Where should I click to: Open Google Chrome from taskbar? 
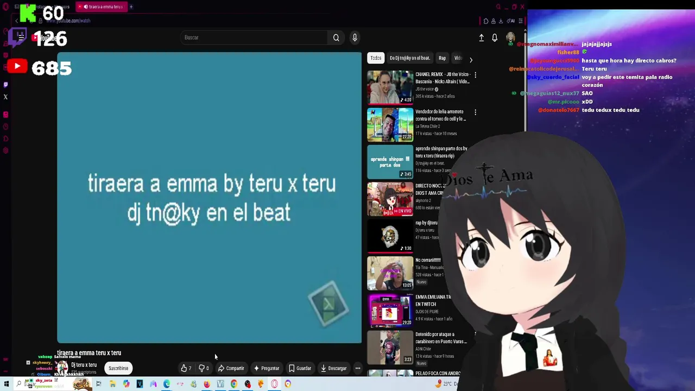point(234,384)
